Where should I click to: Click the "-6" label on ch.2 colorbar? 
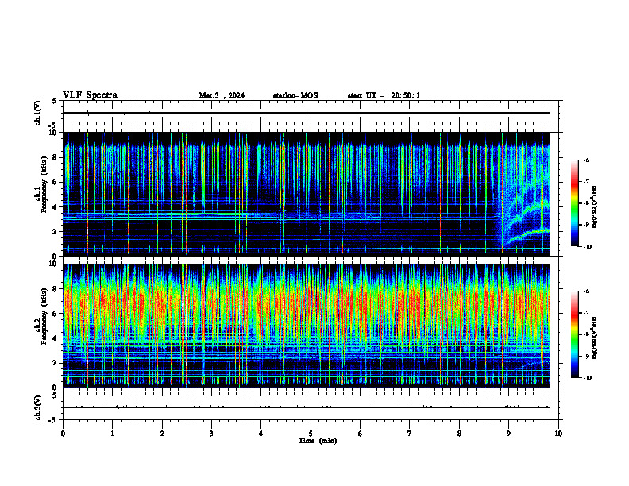[x=587, y=291]
